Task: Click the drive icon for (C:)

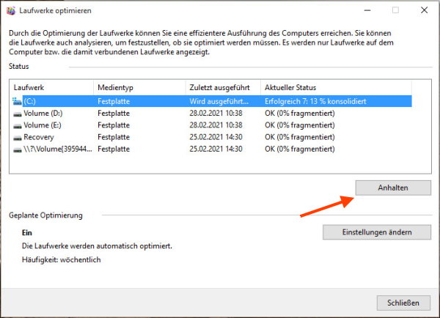Action: (x=18, y=102)
